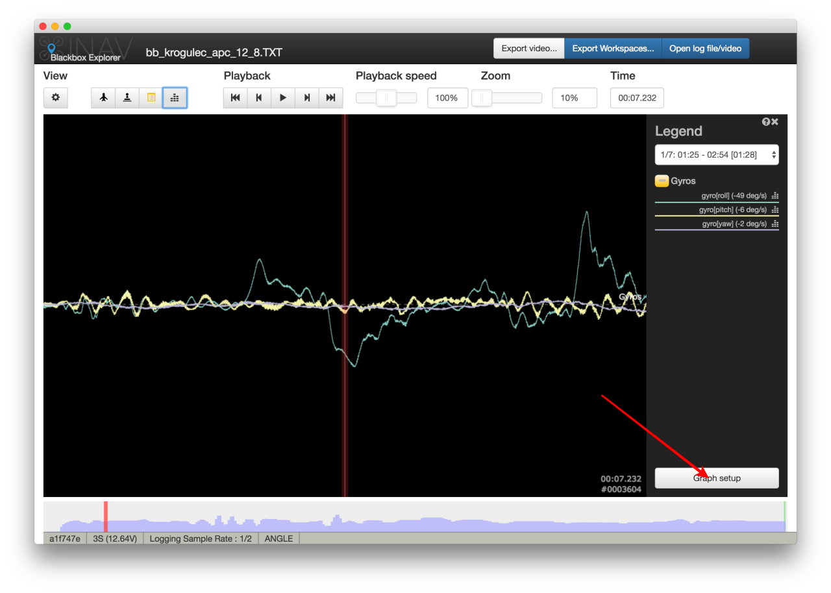
Task: Skip back to the log start
Action: (234, 97)
